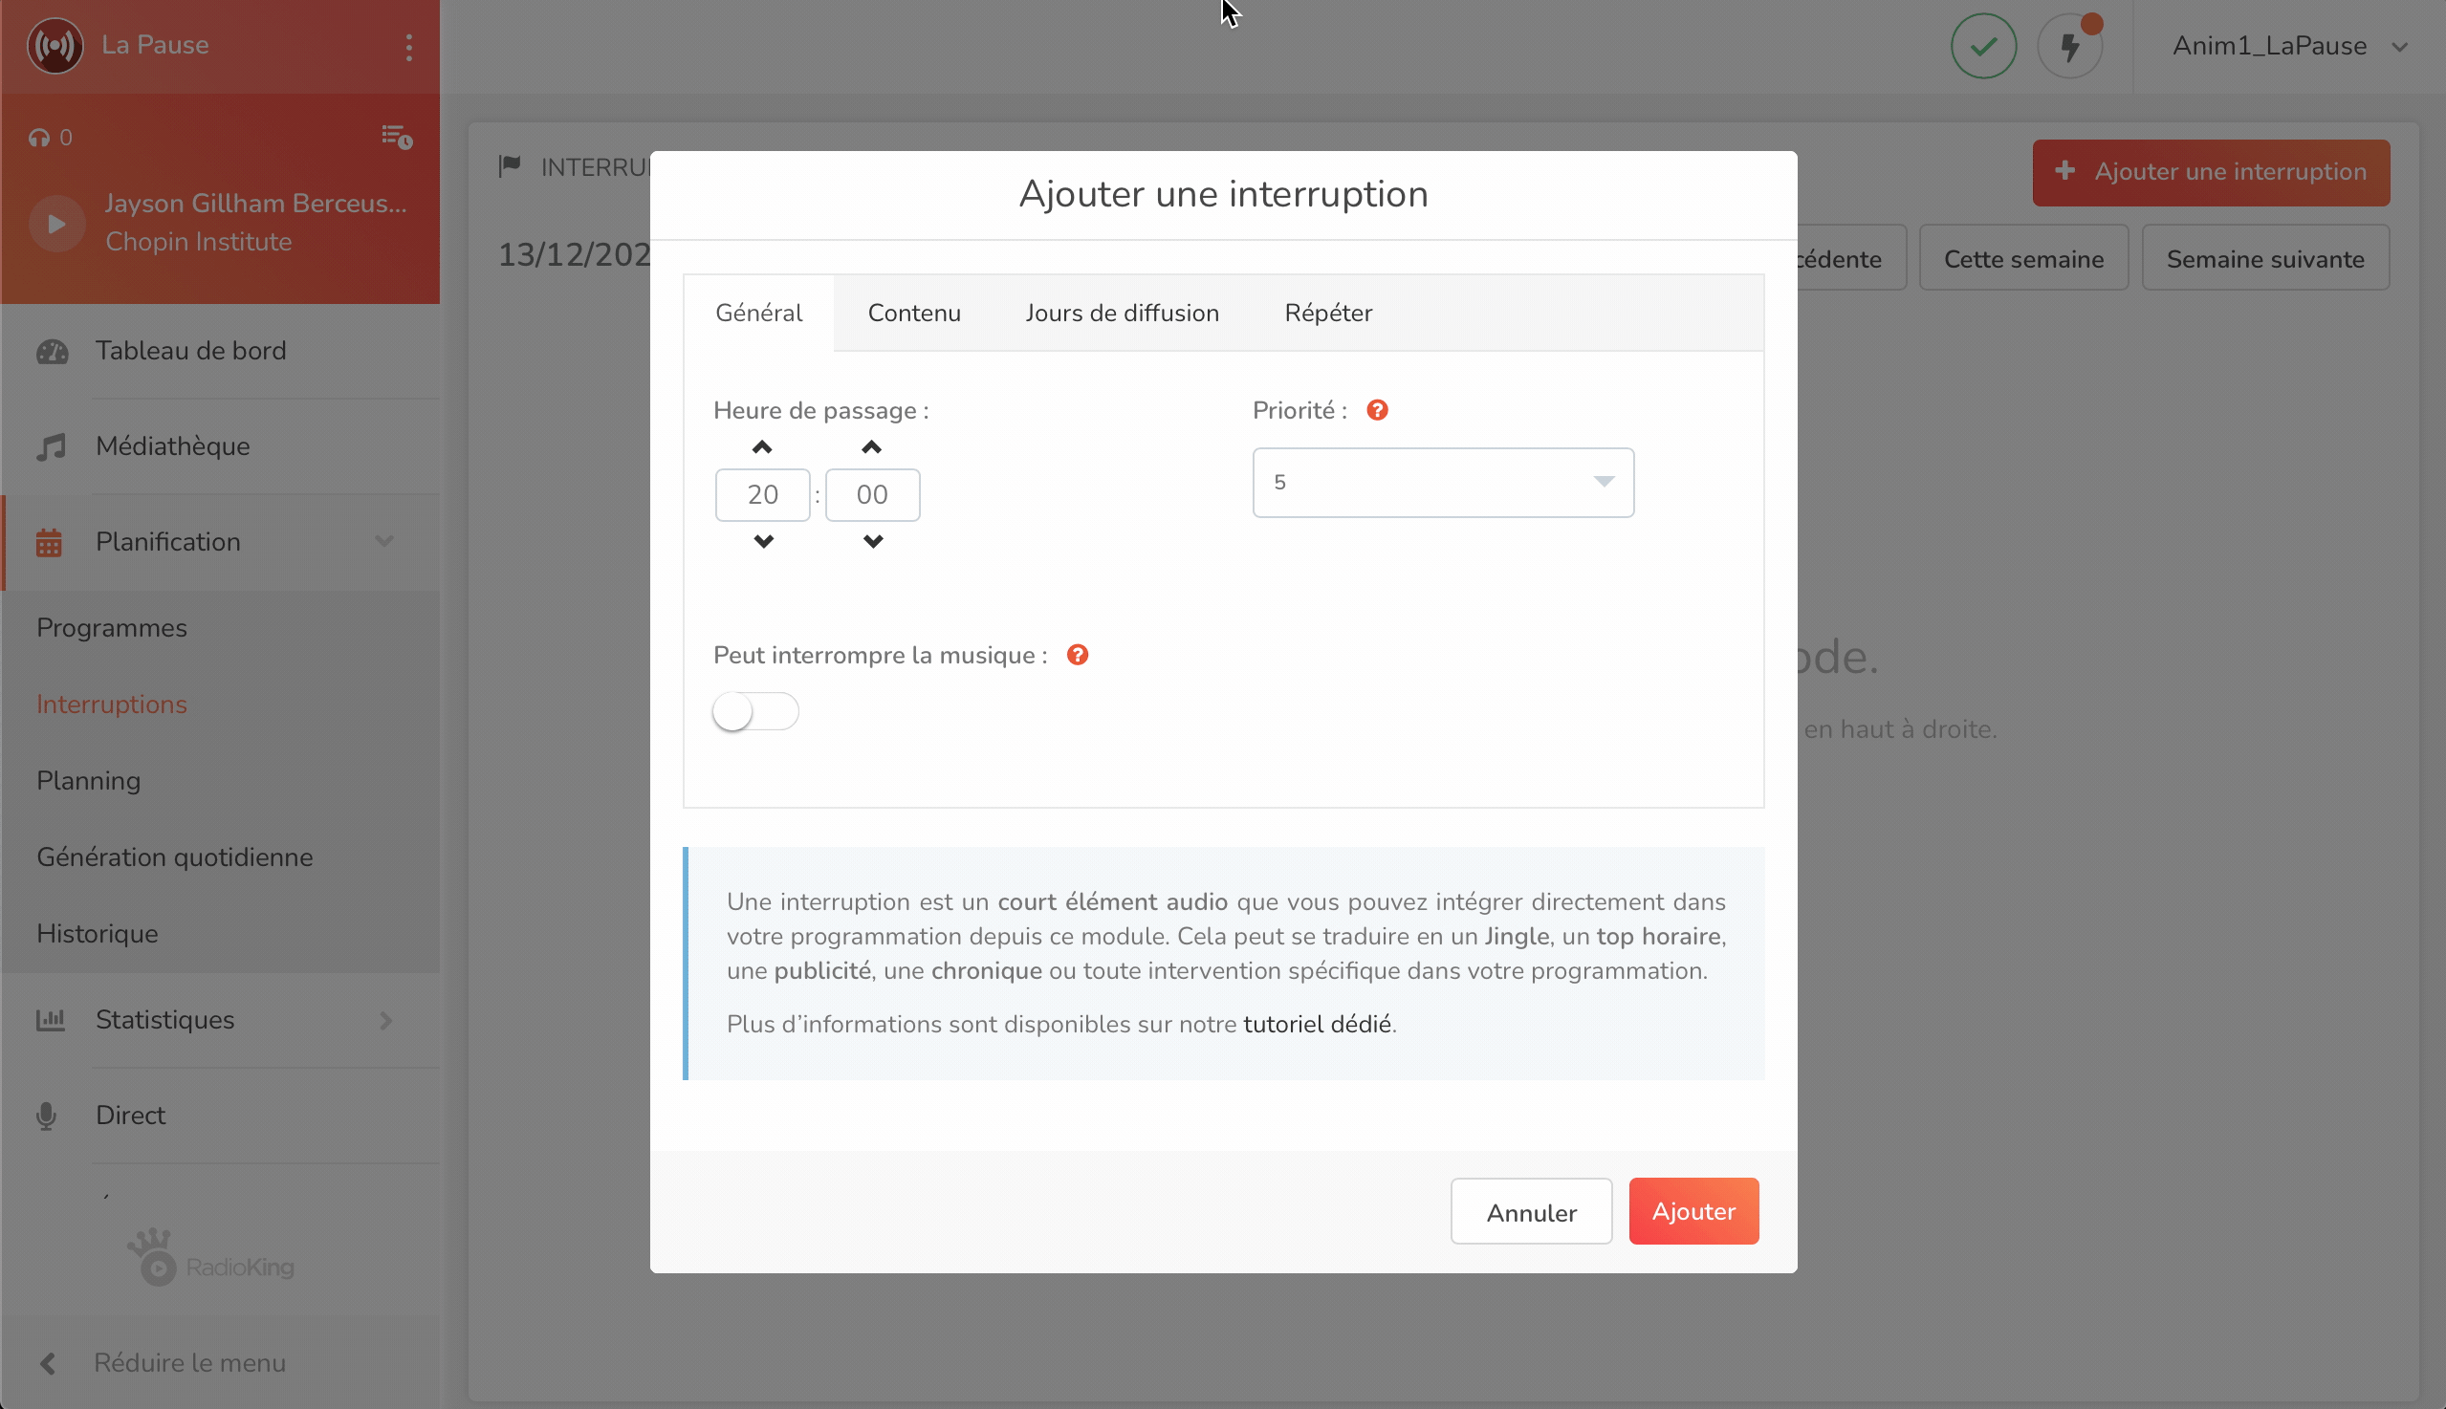Screen dimensions: 2446x1409
Task: Select the Général tab
Action: click(x=758, y=314)
